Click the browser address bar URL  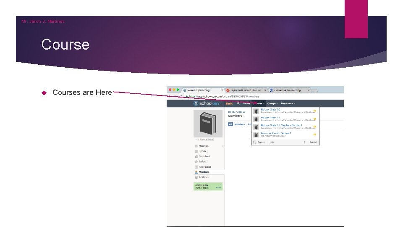224,96
